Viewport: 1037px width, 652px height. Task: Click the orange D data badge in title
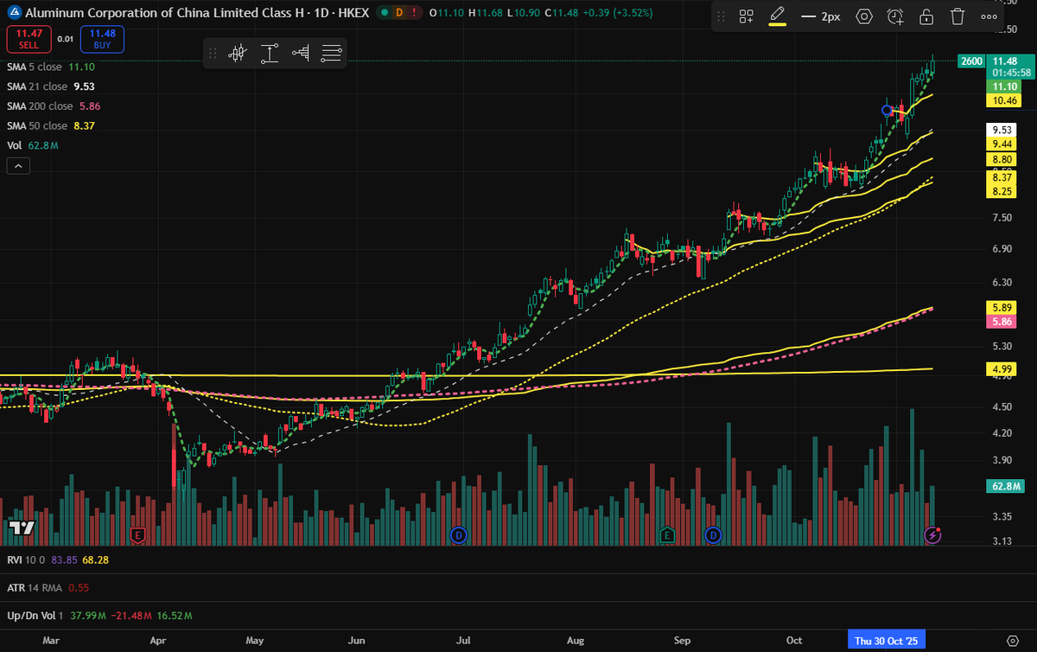[x=400, y=13]
